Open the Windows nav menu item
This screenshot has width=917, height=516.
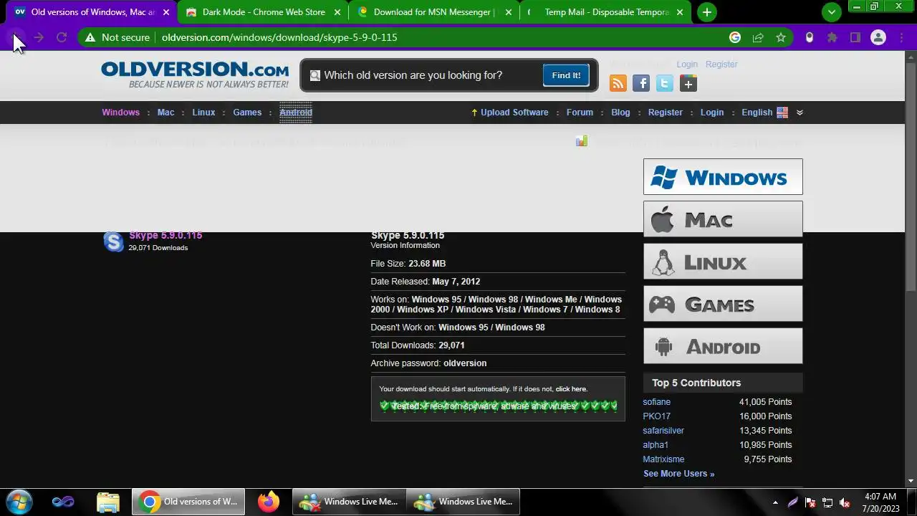click(x=120, y=113)
